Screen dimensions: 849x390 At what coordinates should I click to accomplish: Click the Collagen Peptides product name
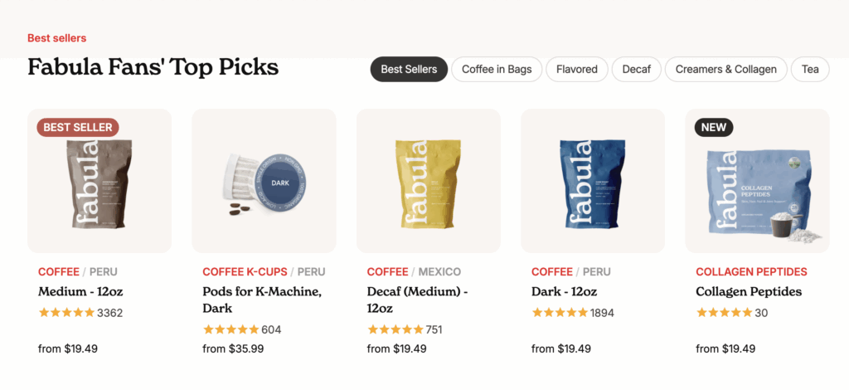click(749, 292)
